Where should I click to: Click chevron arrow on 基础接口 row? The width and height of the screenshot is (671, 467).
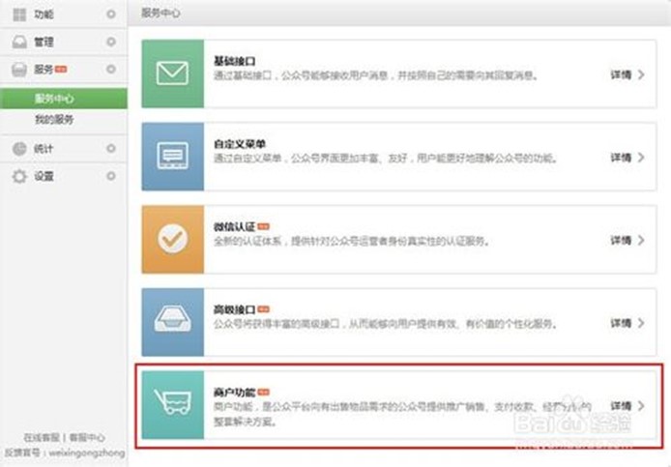[641, 74]
